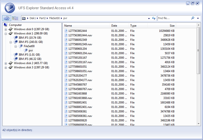Go to Disk1 in breadcrumb path
203x140 pixels.
coord(33,18)
